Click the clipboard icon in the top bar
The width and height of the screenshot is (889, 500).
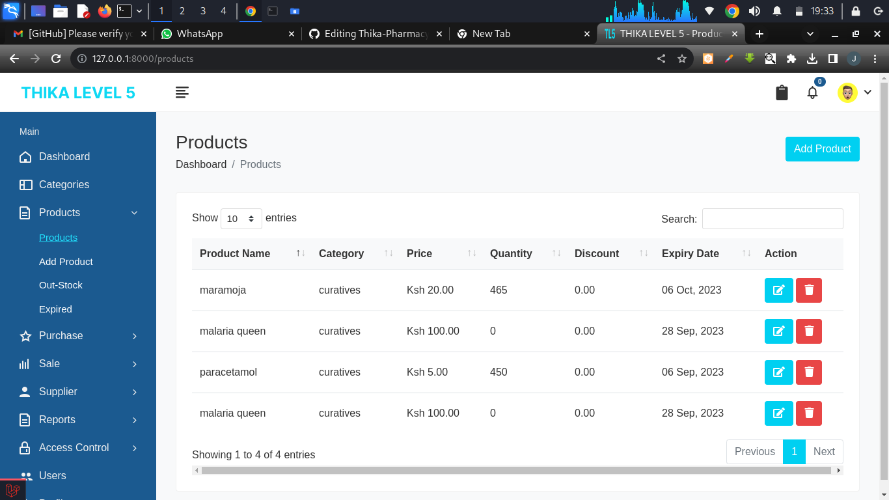point(782,92)
